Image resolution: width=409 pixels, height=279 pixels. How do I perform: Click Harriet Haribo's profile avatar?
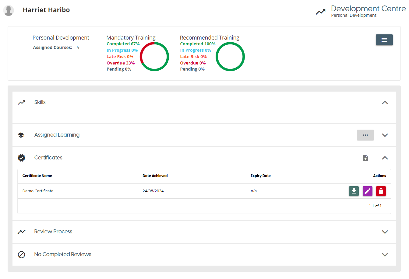(9, 10)
